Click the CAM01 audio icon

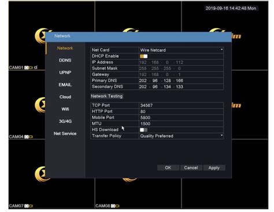[36, 67]
